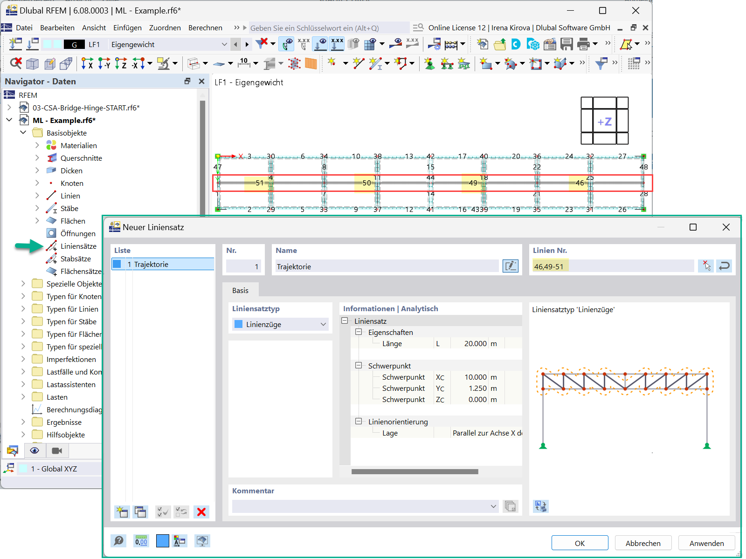Click the help question mark icon in the dialog
The image size is (746, 559).
pos(119,541)
